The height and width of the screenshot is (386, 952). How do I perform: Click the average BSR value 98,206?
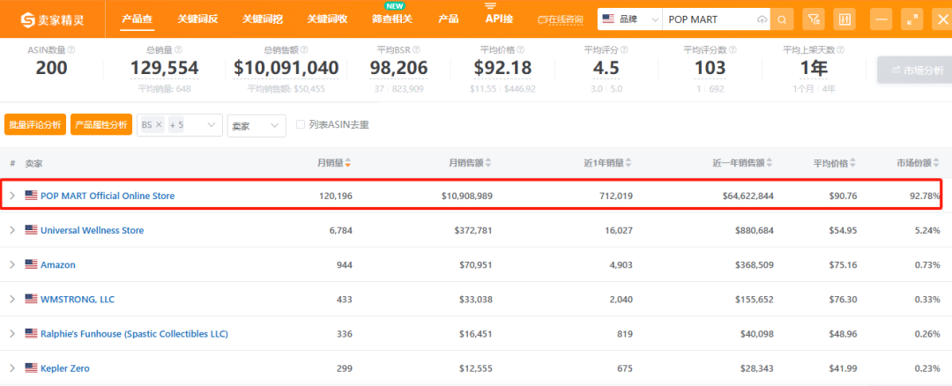tap(399, 69)
